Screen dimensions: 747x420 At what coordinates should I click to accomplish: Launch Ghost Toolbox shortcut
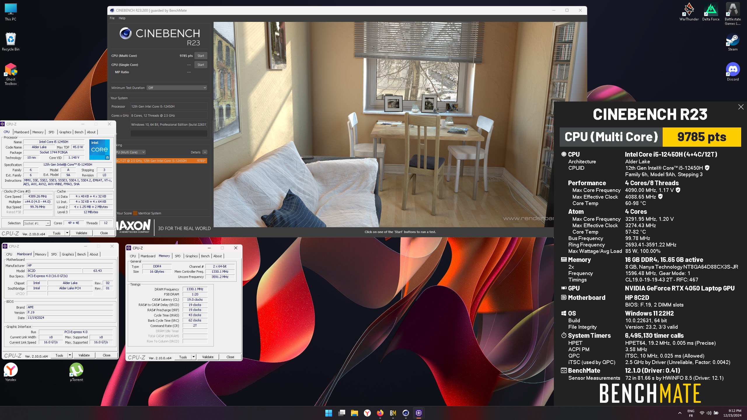coord(11,74)
